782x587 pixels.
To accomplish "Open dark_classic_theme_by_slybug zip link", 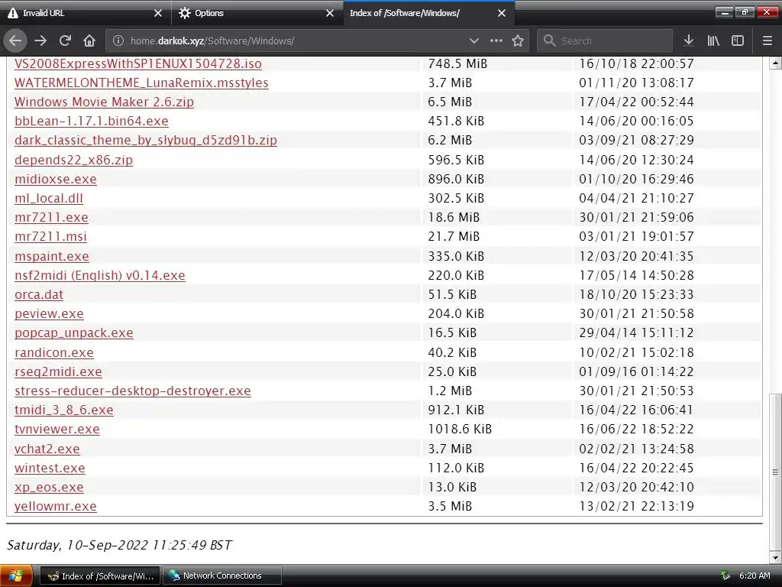I will coord(146,141).
